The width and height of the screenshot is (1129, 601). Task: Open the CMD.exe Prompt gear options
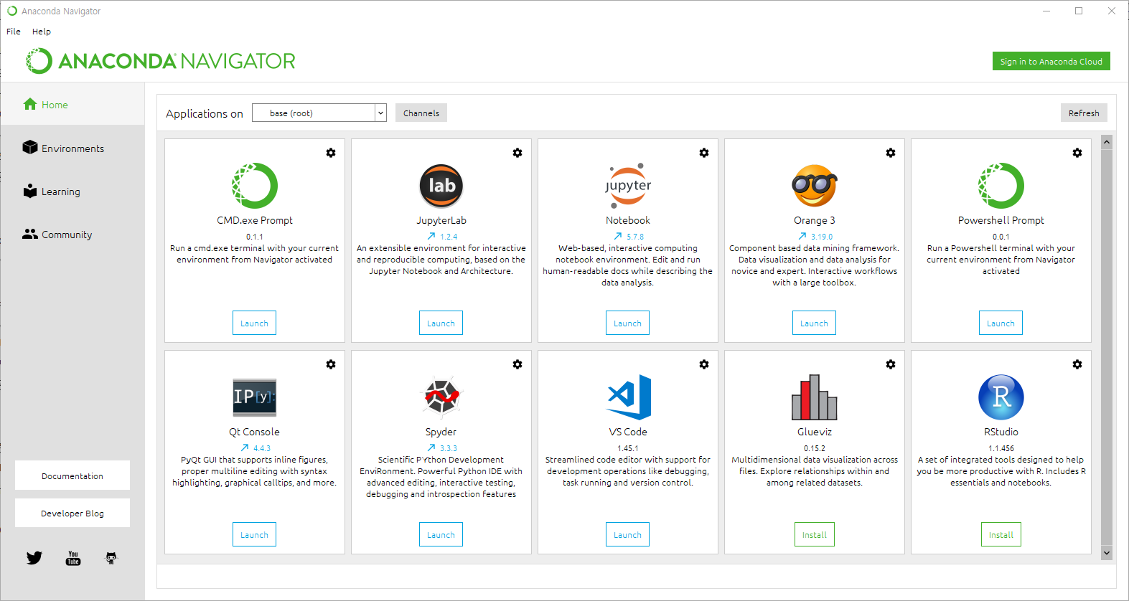pos(331,153)
